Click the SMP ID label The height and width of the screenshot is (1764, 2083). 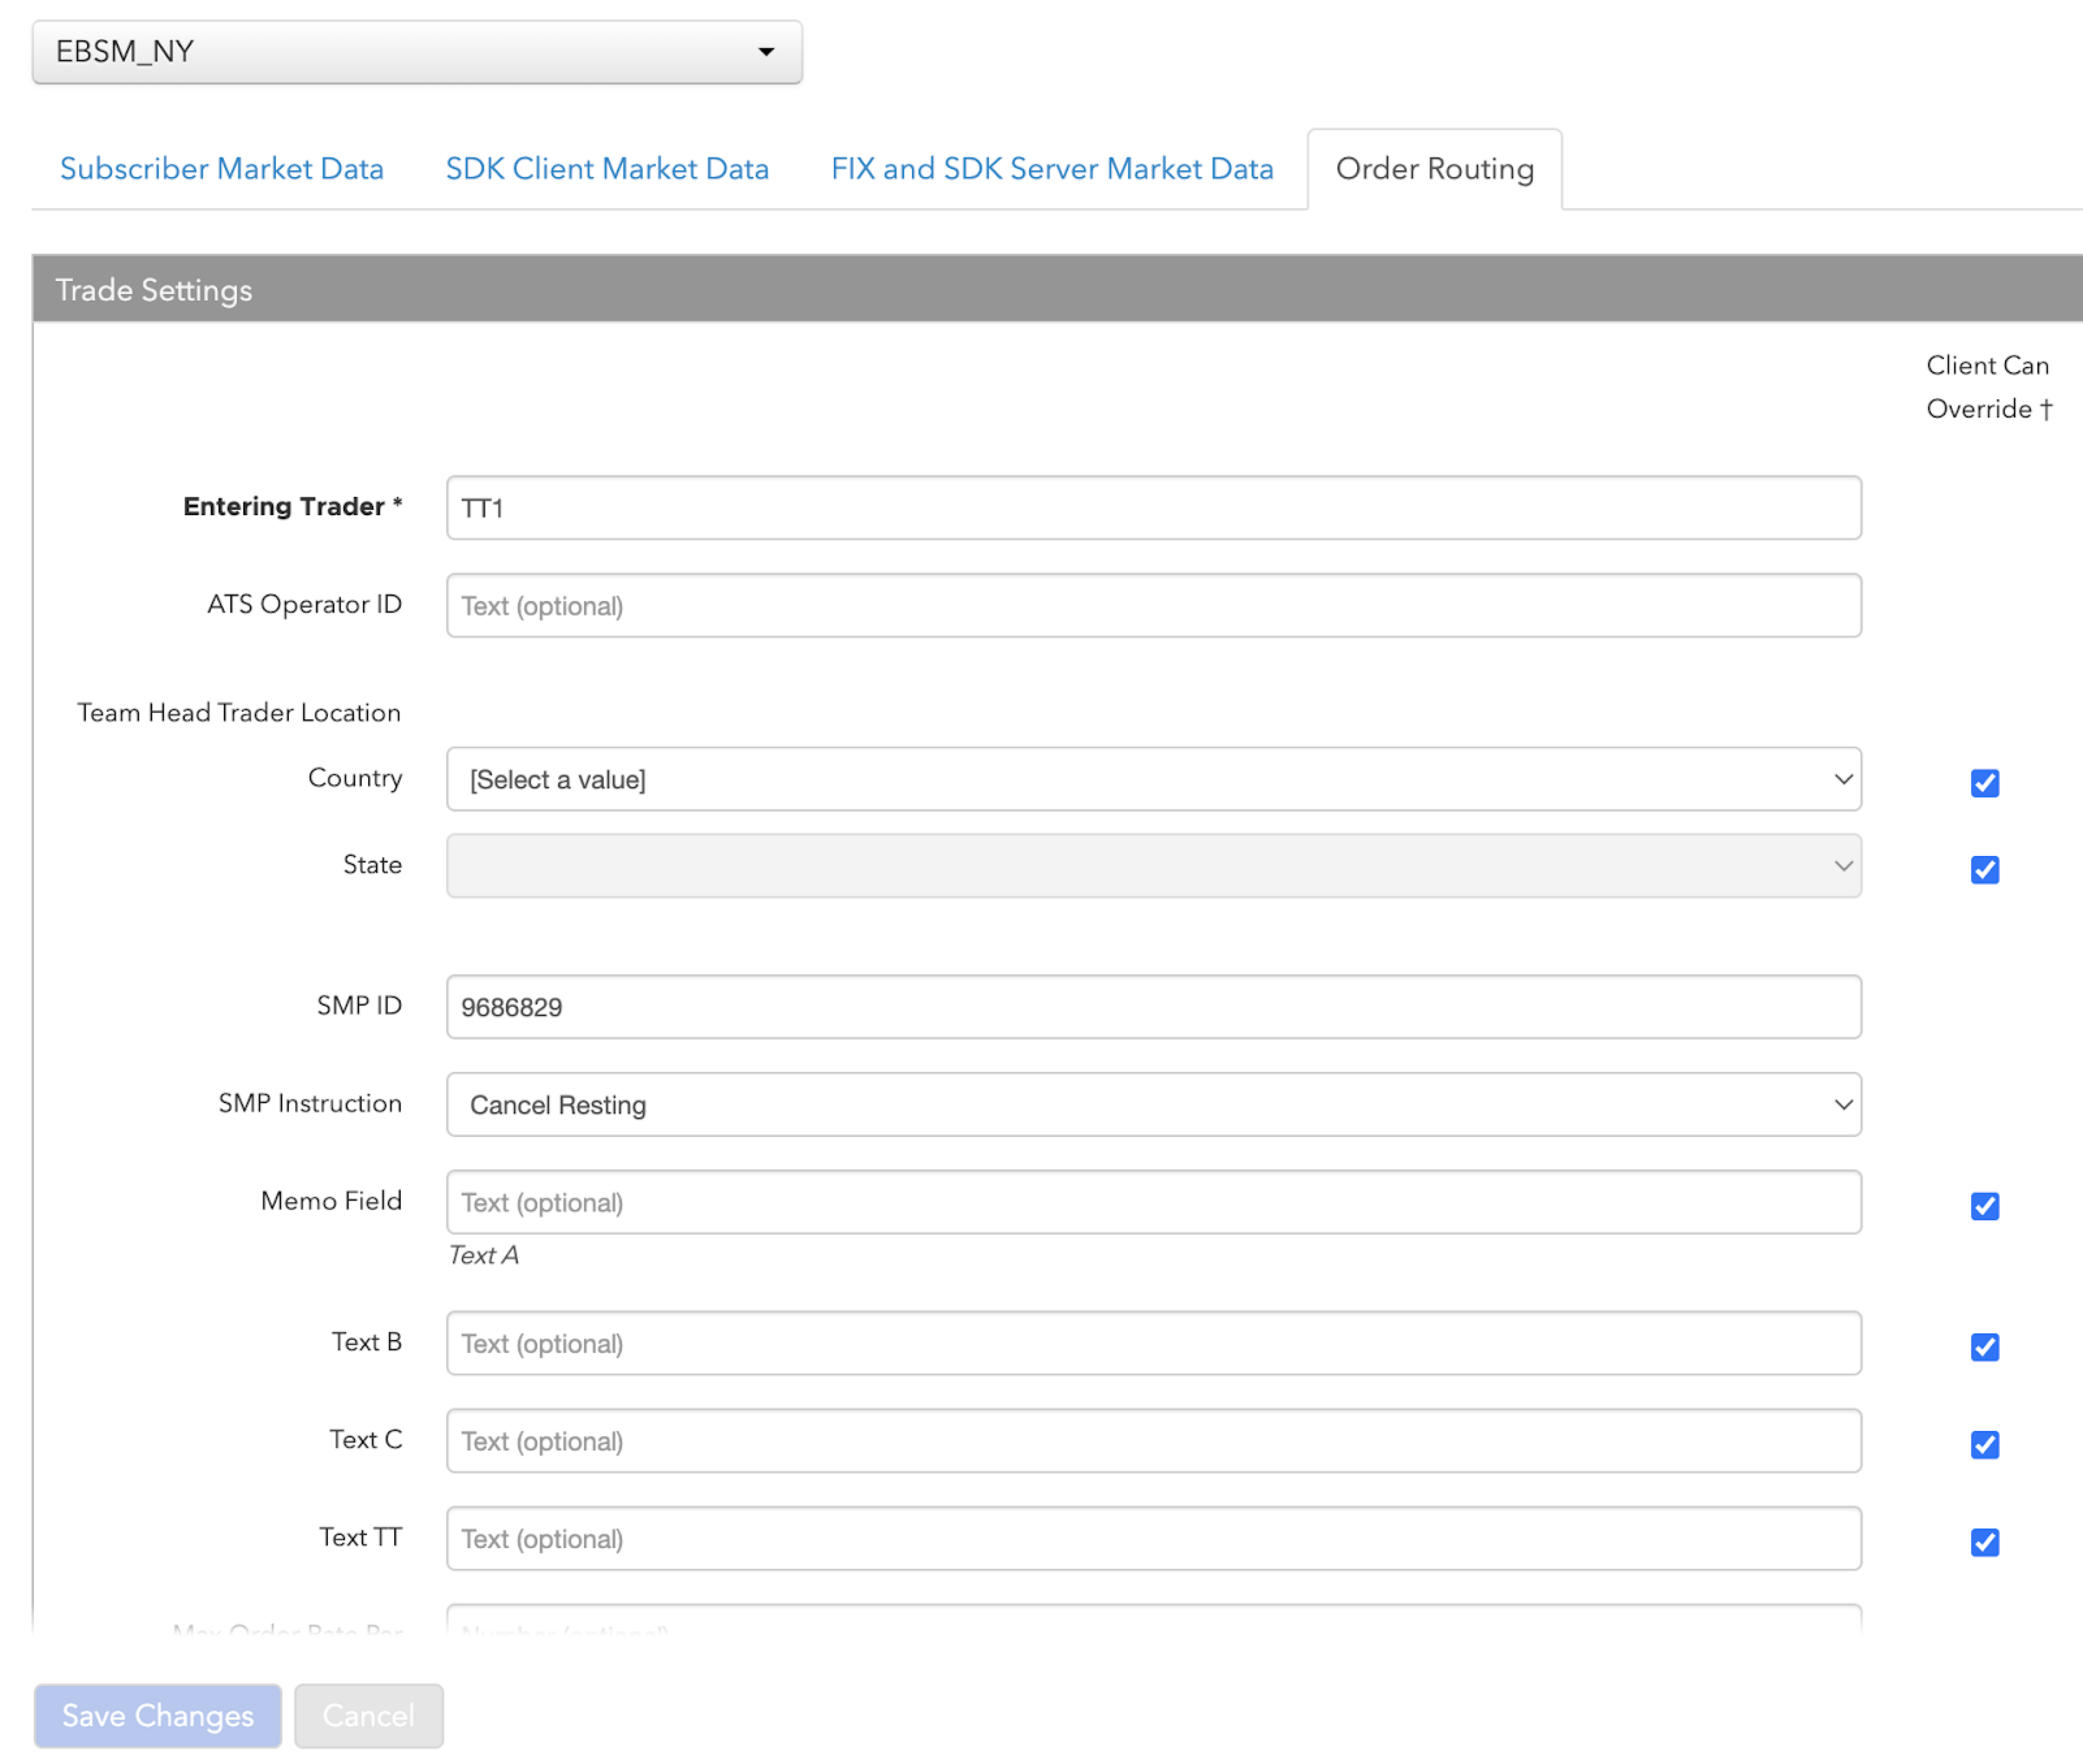[x=359, y=1005]
